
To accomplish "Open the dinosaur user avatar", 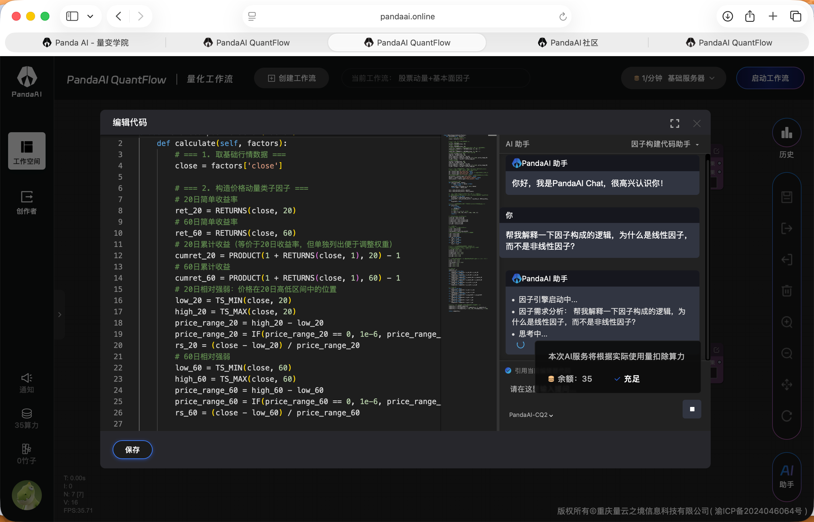I will click(x=27, y=495).
